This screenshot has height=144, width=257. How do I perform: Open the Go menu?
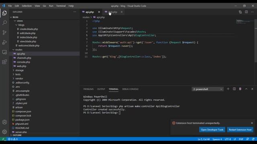[x=45, y=6]
